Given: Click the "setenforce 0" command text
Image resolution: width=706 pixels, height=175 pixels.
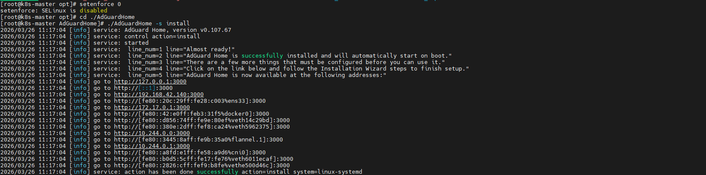Looking at the screenshot, I should [x=100, y=4].
